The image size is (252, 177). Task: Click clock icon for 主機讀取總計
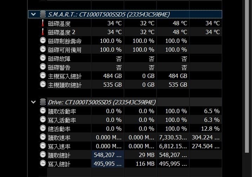pos(43,84)
